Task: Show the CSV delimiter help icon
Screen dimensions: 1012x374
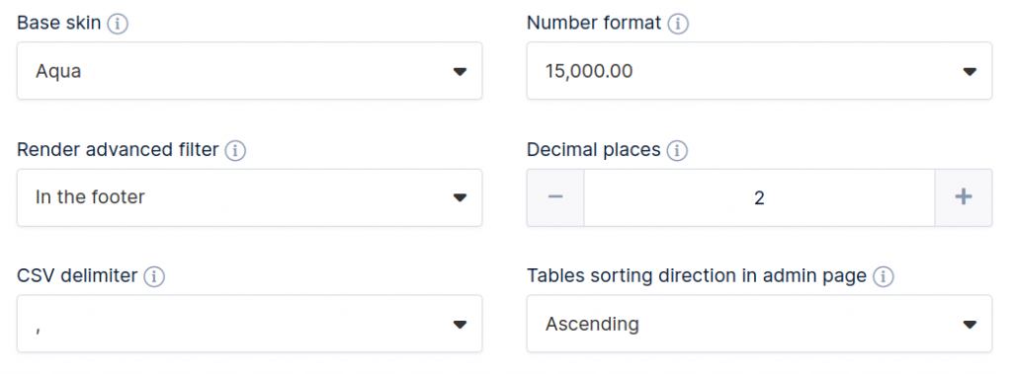Action: 153,277
